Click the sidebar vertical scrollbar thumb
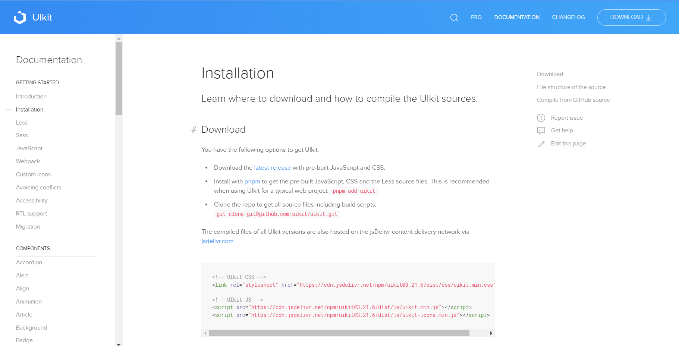This screenshot has width=679, height=346. pos(119,78)
